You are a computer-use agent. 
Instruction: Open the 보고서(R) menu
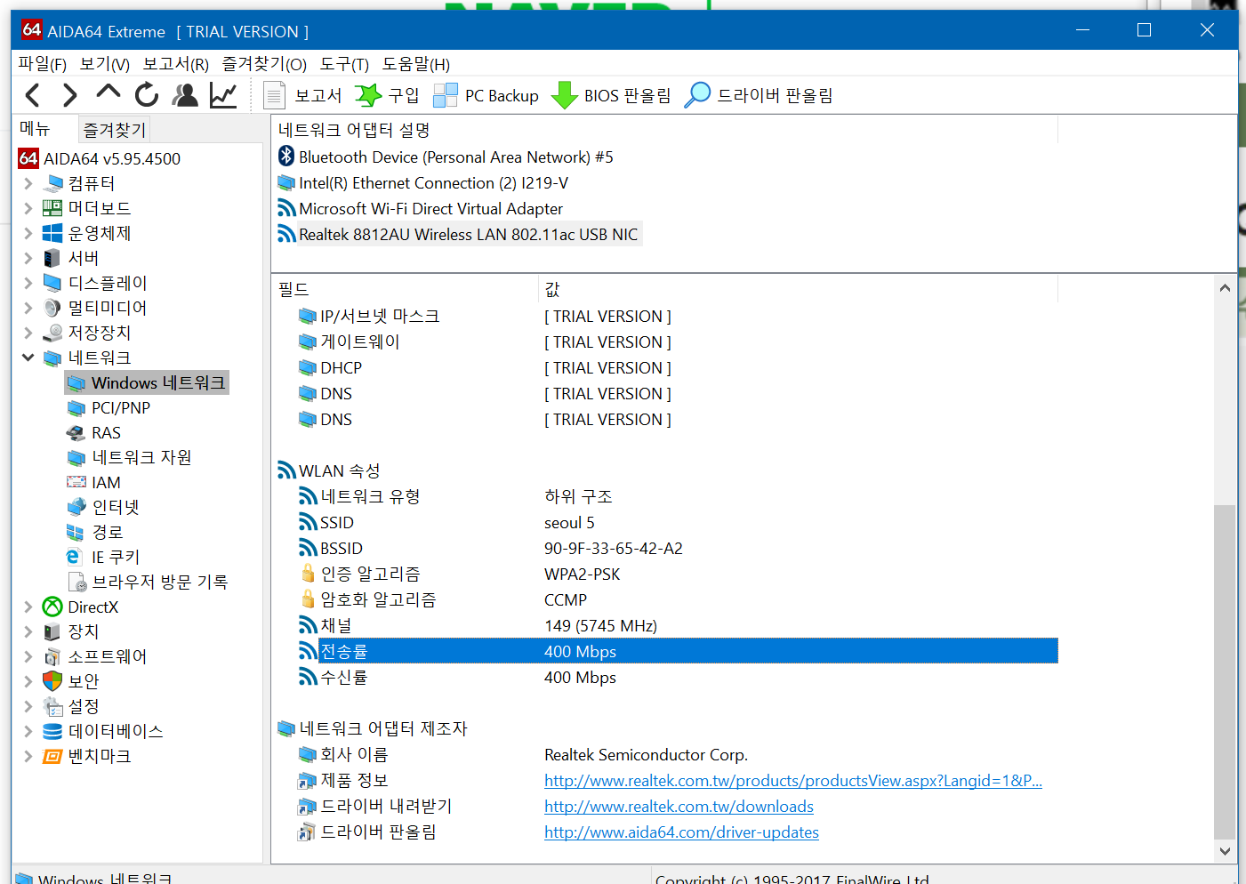pos(176,64)
